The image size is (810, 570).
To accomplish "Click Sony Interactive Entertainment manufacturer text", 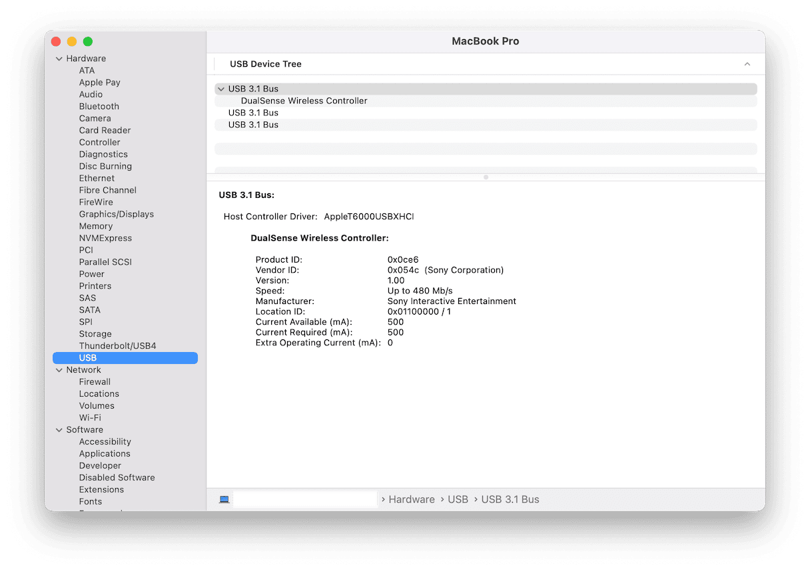I will pyautogui.click(x=452, y=301).
